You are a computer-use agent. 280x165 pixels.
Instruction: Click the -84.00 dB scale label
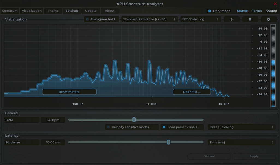coord(262,88)
